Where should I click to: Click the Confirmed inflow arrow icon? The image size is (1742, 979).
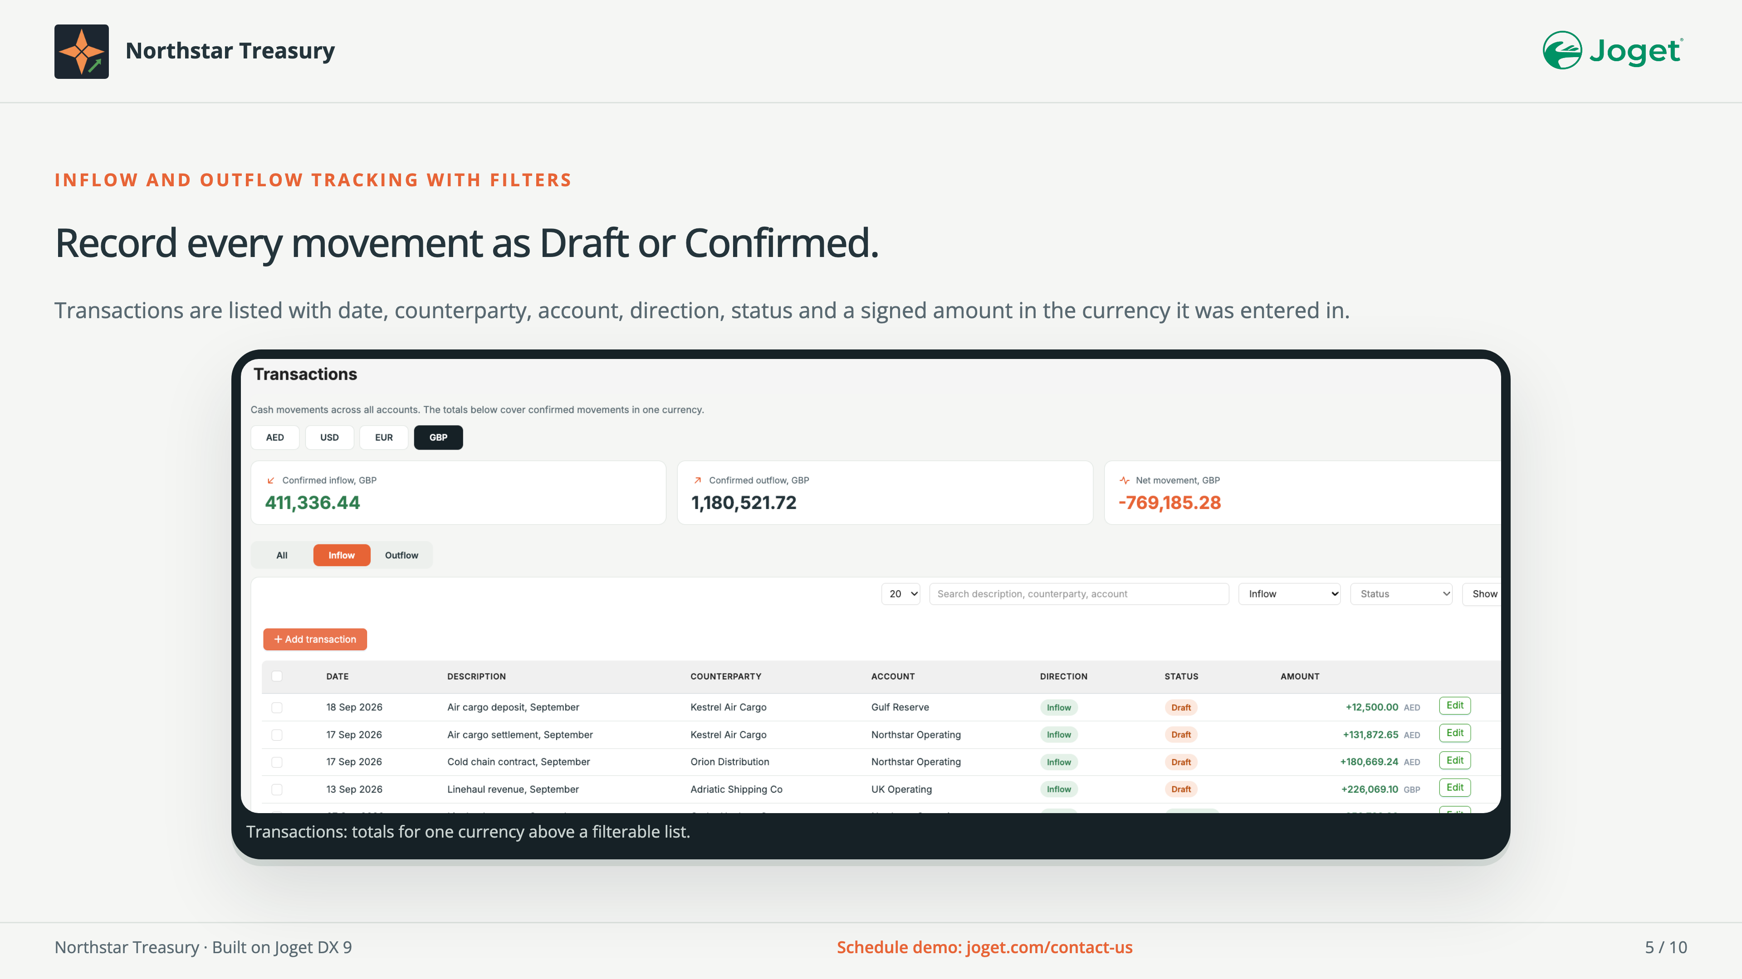coord(270,480)
